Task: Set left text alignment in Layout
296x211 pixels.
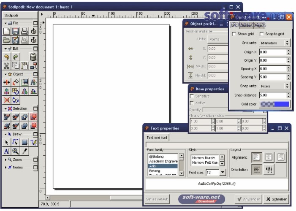Action: tap(257, 157)
